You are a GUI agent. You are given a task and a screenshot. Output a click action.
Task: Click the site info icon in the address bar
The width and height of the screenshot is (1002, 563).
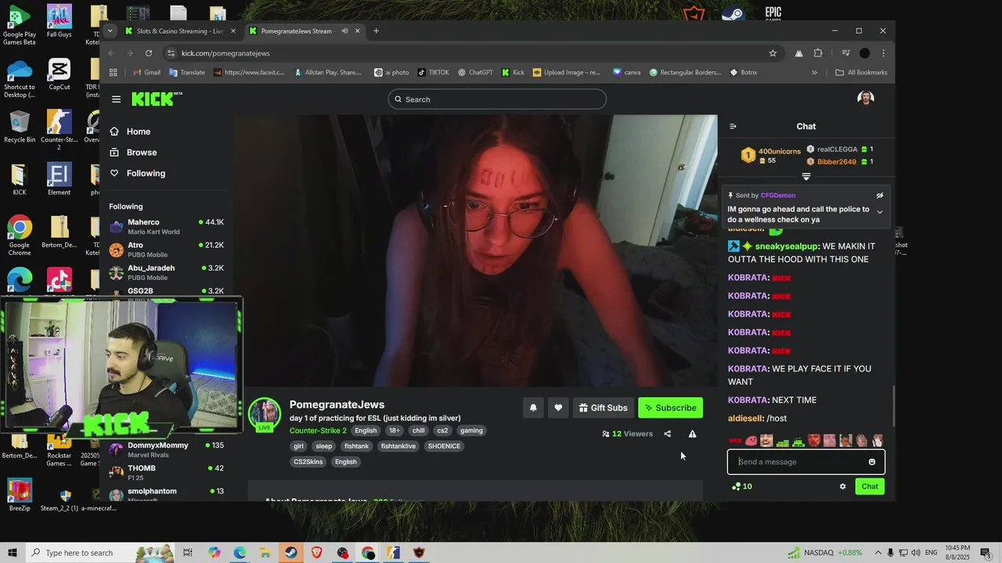[x=171, y=53]
